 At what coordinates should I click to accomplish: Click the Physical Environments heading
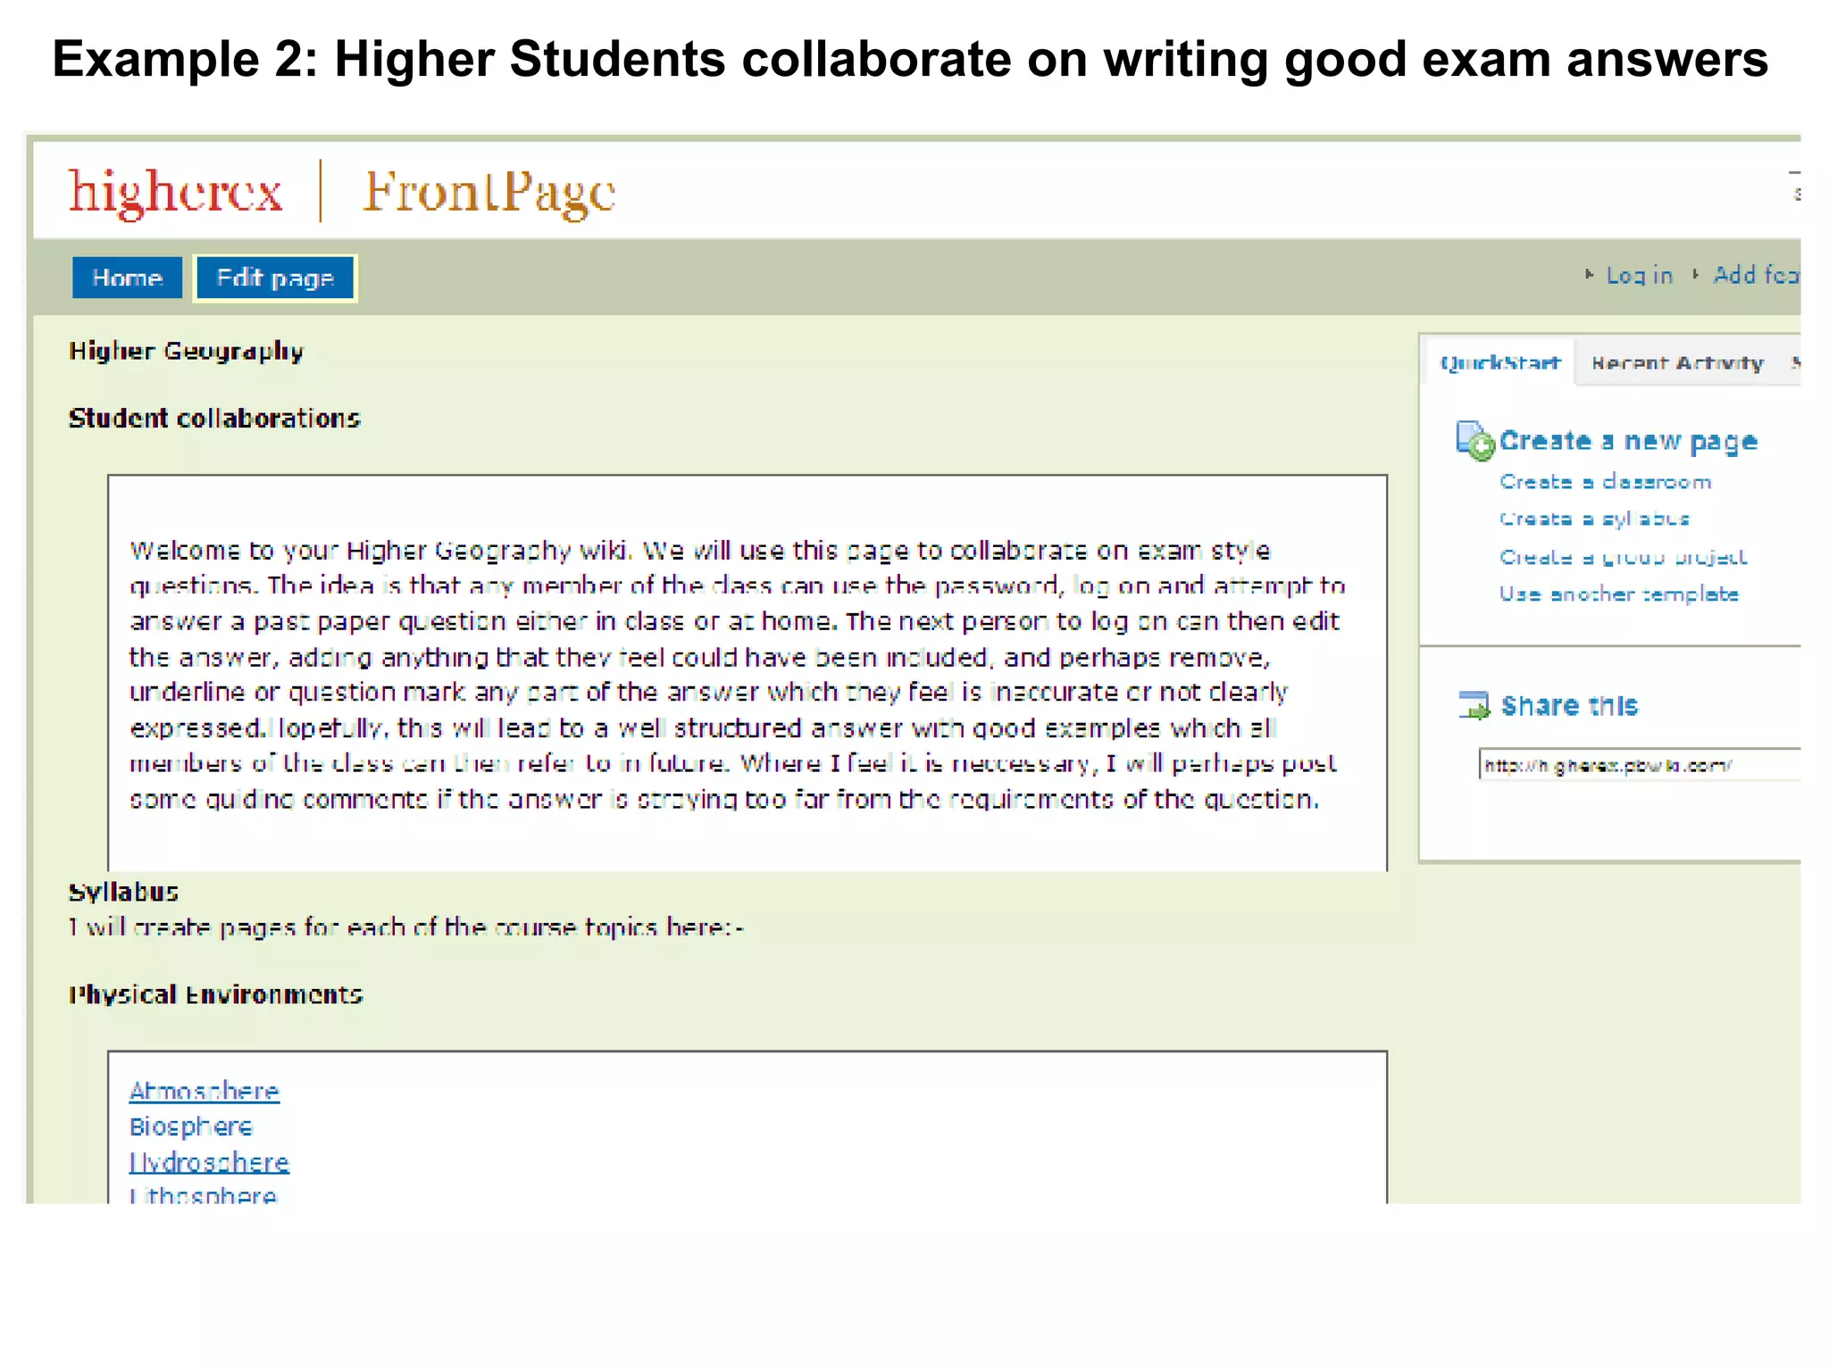pos(215,994)
